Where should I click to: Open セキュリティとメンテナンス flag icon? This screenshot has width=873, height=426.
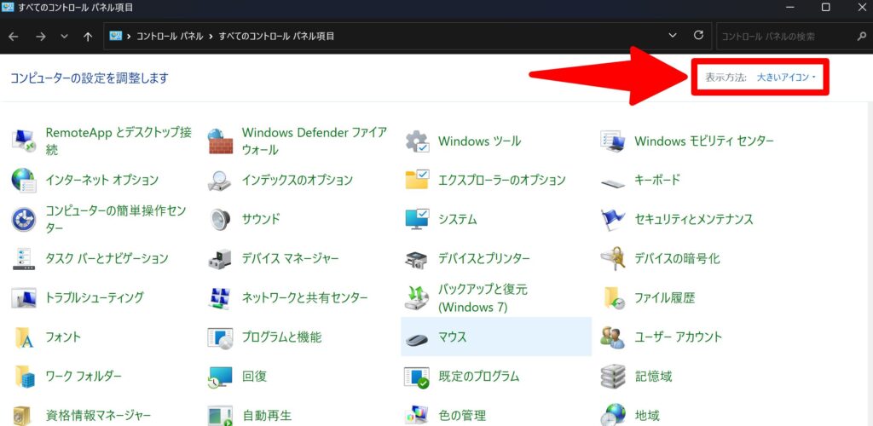coord(613,220)
